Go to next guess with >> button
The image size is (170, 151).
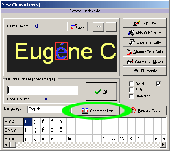click(111, 27)
